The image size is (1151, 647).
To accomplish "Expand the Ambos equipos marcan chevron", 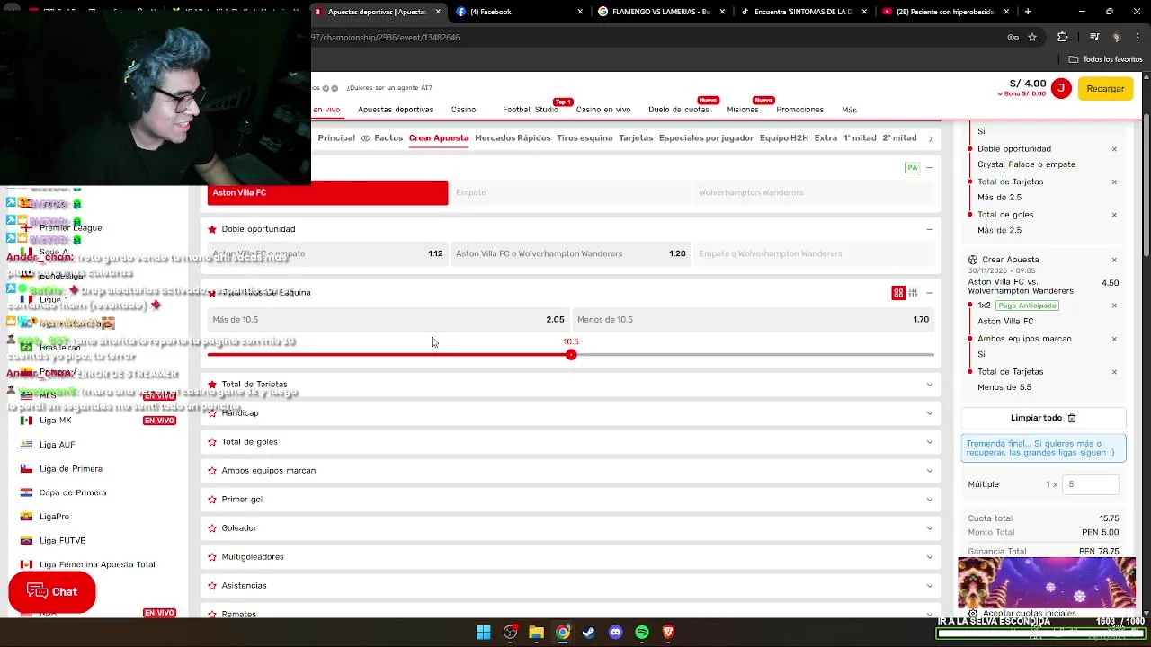I will tap(930, 471).
